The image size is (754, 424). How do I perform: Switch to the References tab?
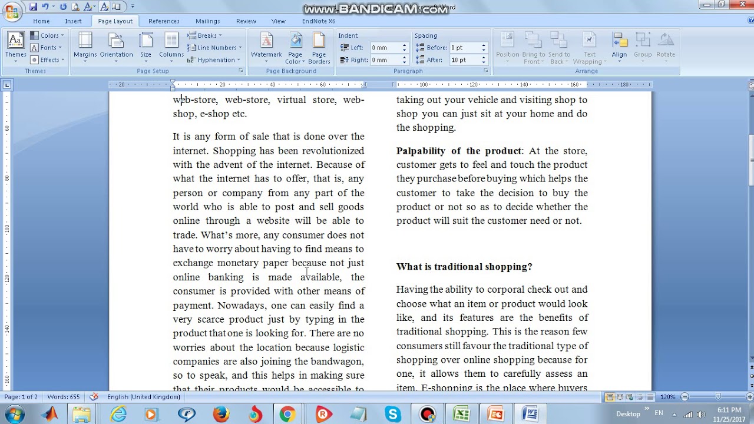click(x=164, y=21)
